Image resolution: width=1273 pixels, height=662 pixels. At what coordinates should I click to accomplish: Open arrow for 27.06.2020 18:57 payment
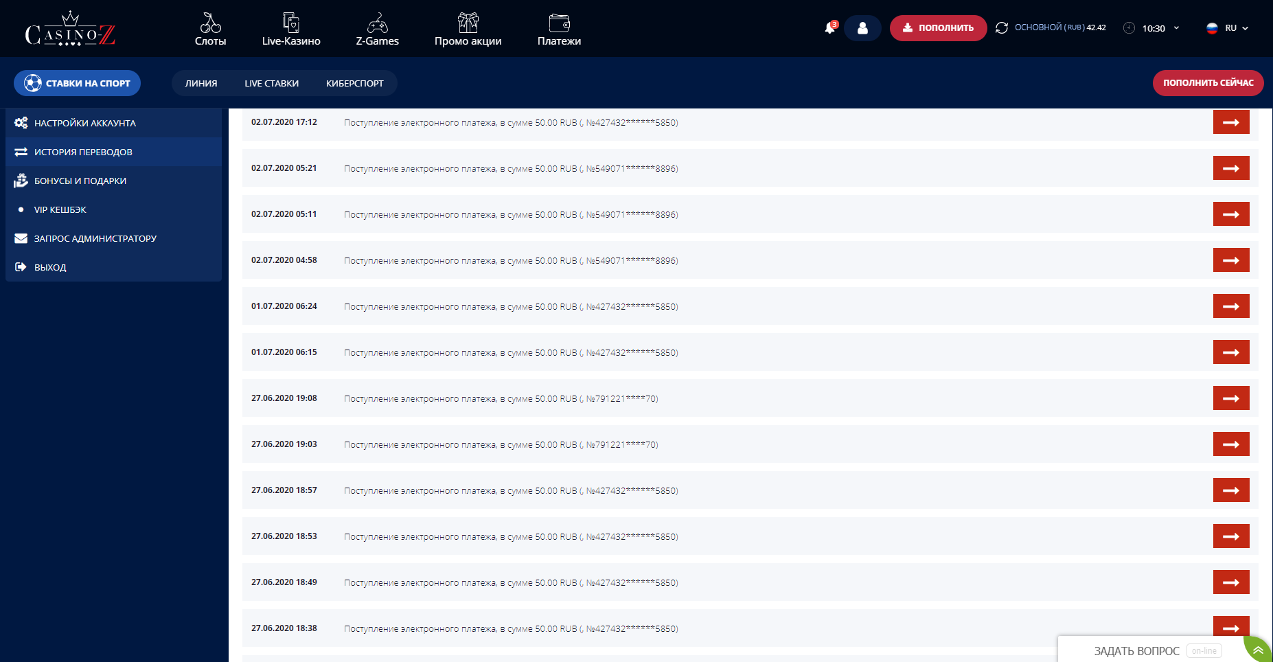click(1231, 490)
